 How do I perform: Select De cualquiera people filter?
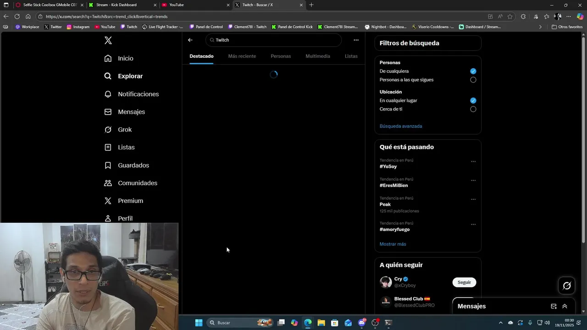473,71
